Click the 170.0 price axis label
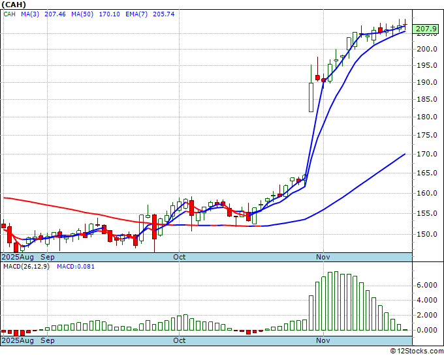Image resolution: width=444 pixels, height=356 pixels. [x=427, y=155]
